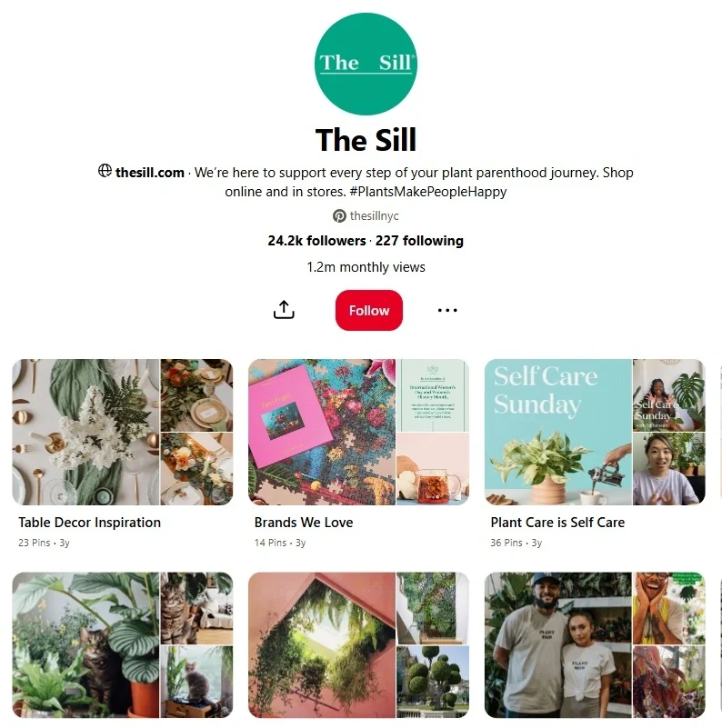Click the thesillnyc username handle
722x728 pixels.
pyautogui.click(x=374, y=216)
